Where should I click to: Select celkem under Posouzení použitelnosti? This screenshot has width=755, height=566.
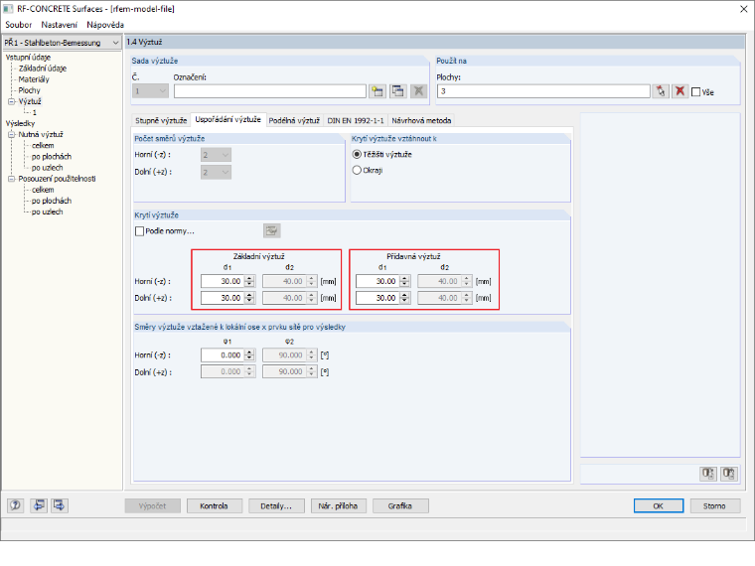pos(43,190)
